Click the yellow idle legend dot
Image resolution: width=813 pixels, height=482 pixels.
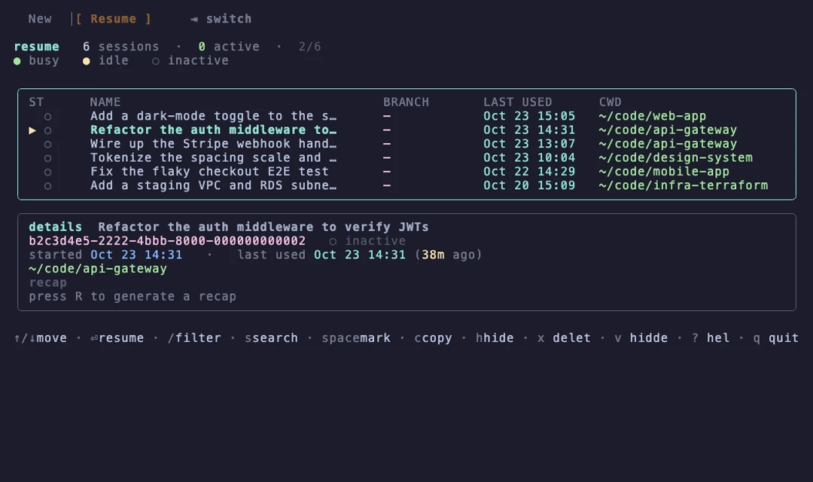point(87,61)
